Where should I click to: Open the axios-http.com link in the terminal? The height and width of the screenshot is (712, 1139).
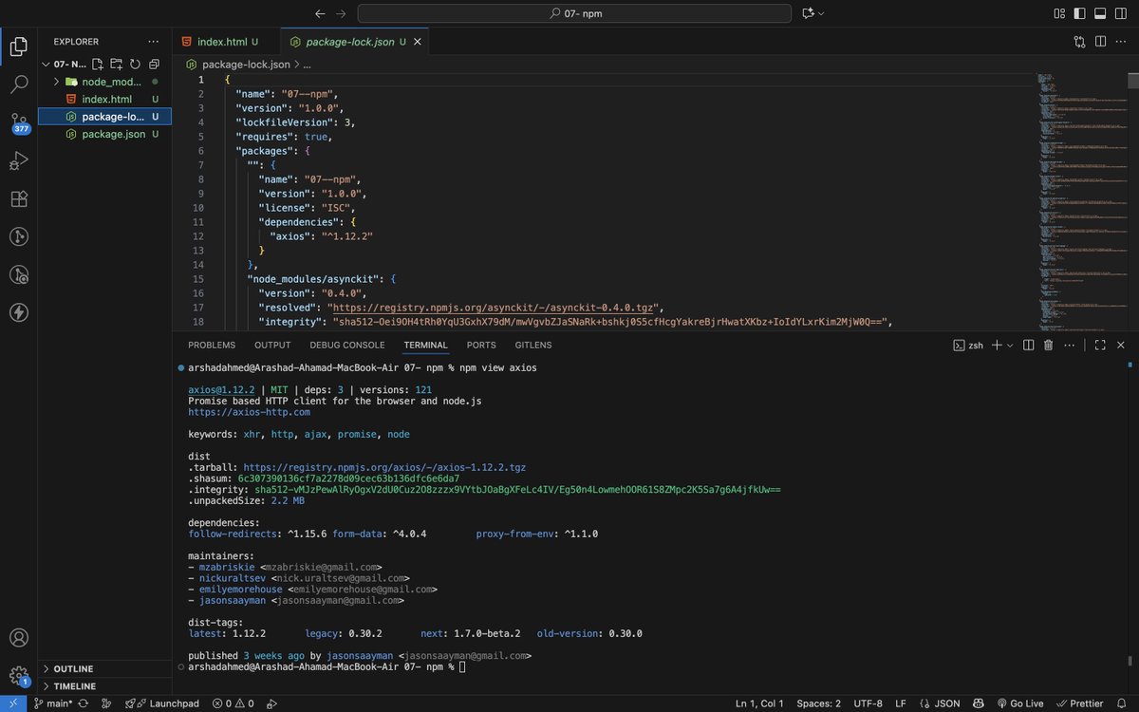point(249,412)
